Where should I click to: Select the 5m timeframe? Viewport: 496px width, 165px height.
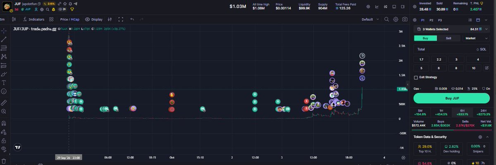2,19
